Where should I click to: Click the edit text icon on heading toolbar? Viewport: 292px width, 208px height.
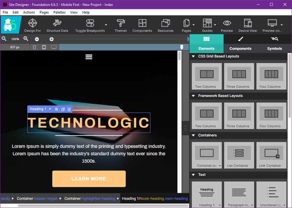coord(56,109)
